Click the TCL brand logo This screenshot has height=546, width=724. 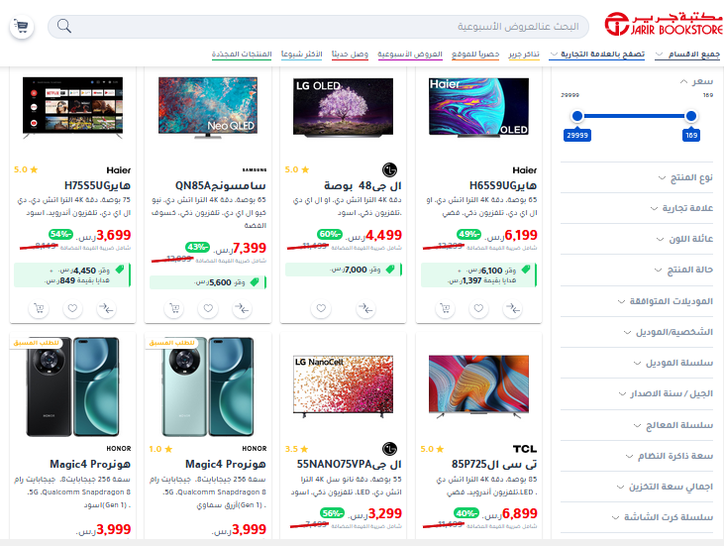point(525,449)
